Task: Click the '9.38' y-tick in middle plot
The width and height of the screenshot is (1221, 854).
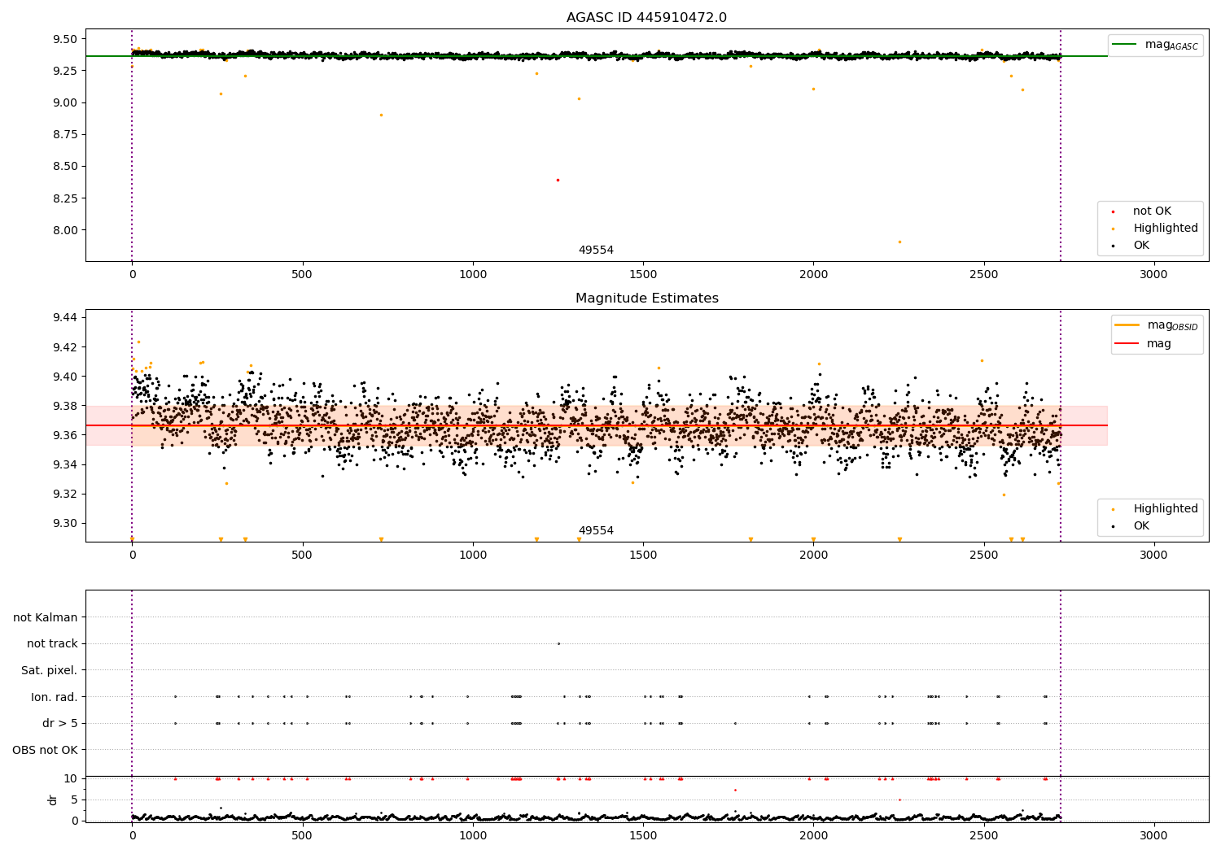Action: (65, 406)
